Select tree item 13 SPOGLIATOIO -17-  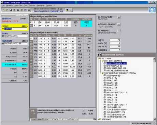click(x=117, y=105)
